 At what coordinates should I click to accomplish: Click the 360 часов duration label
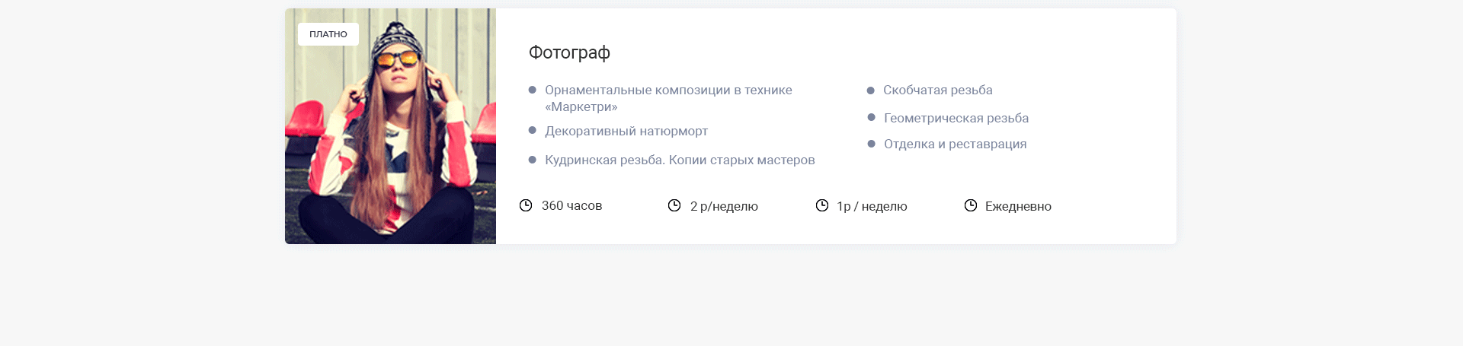click(x=571, y=205)
